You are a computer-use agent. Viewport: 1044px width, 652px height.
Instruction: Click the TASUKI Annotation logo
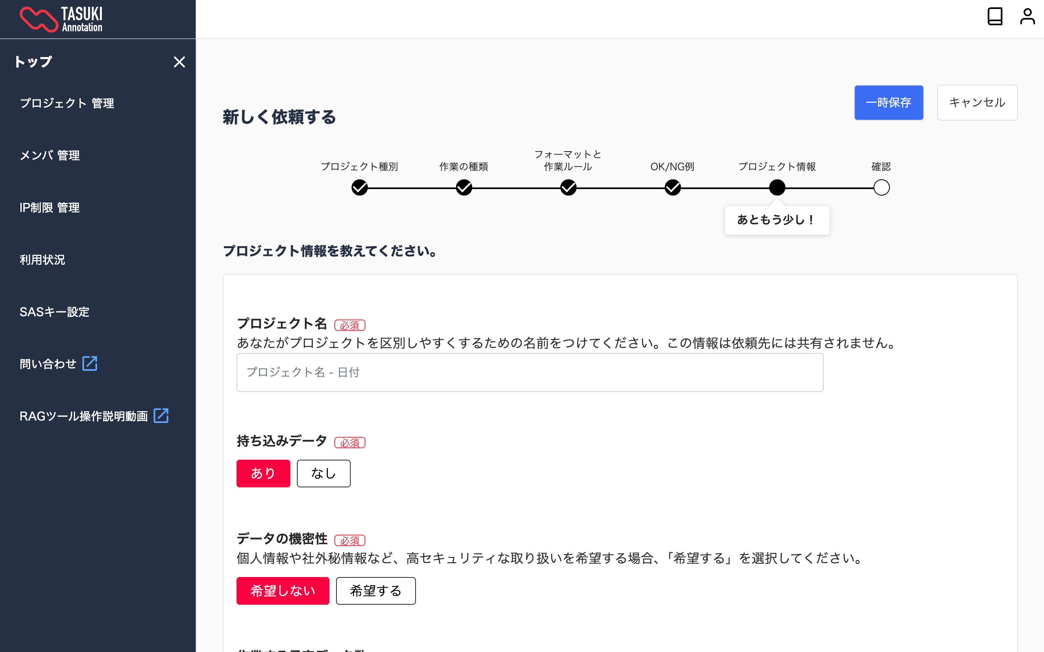pos(61,20)
